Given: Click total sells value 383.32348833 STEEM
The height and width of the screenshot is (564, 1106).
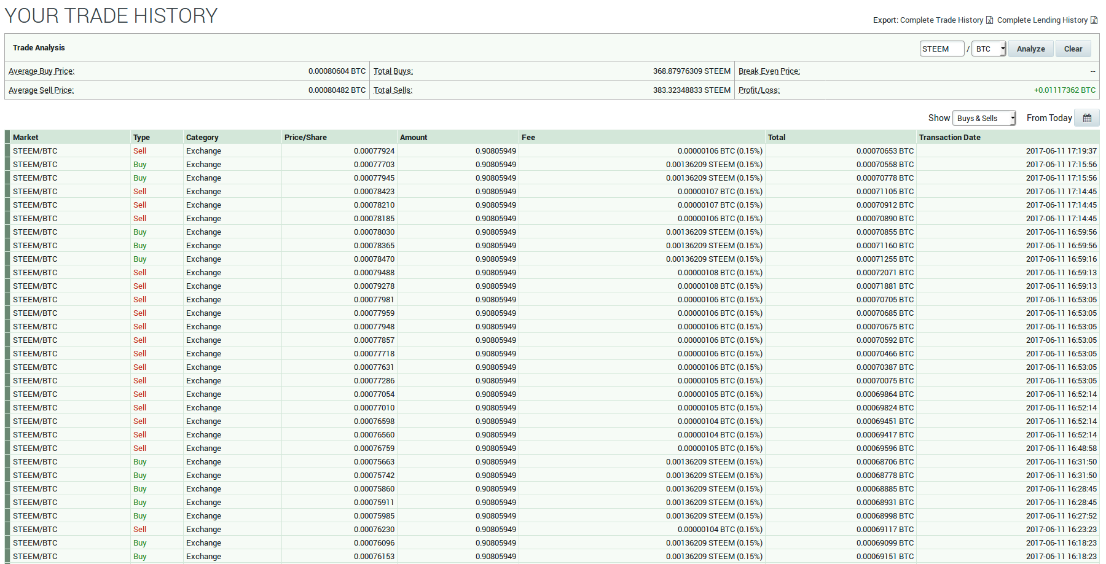Looking at the screenshot, I should [x=692, y=90].
